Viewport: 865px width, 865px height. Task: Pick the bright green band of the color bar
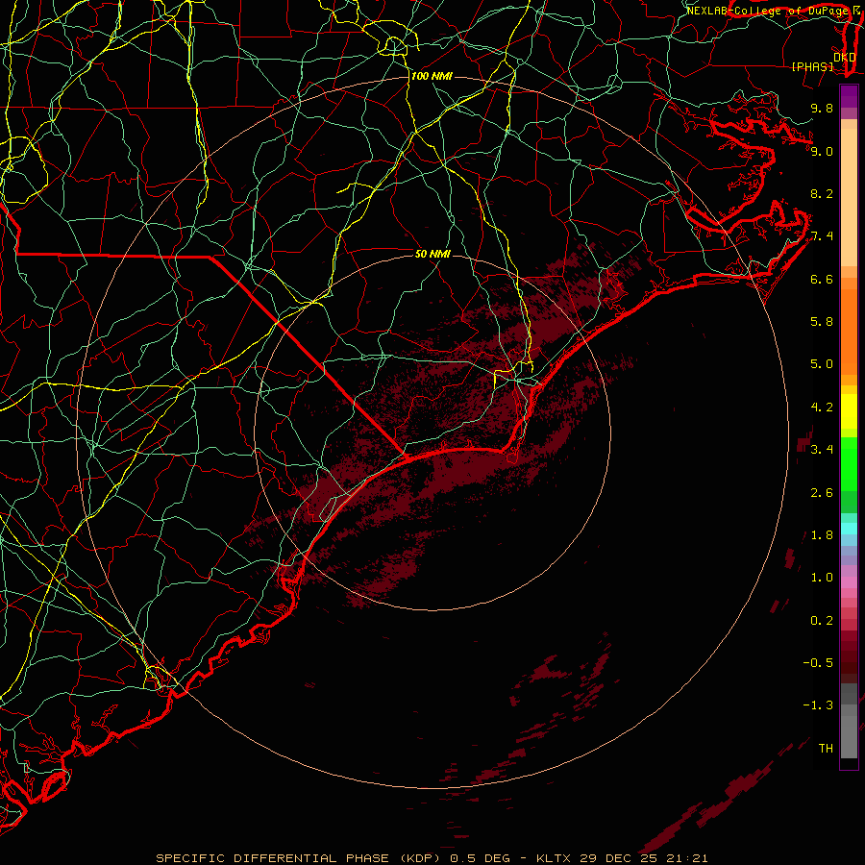click(x=849, y=463)
